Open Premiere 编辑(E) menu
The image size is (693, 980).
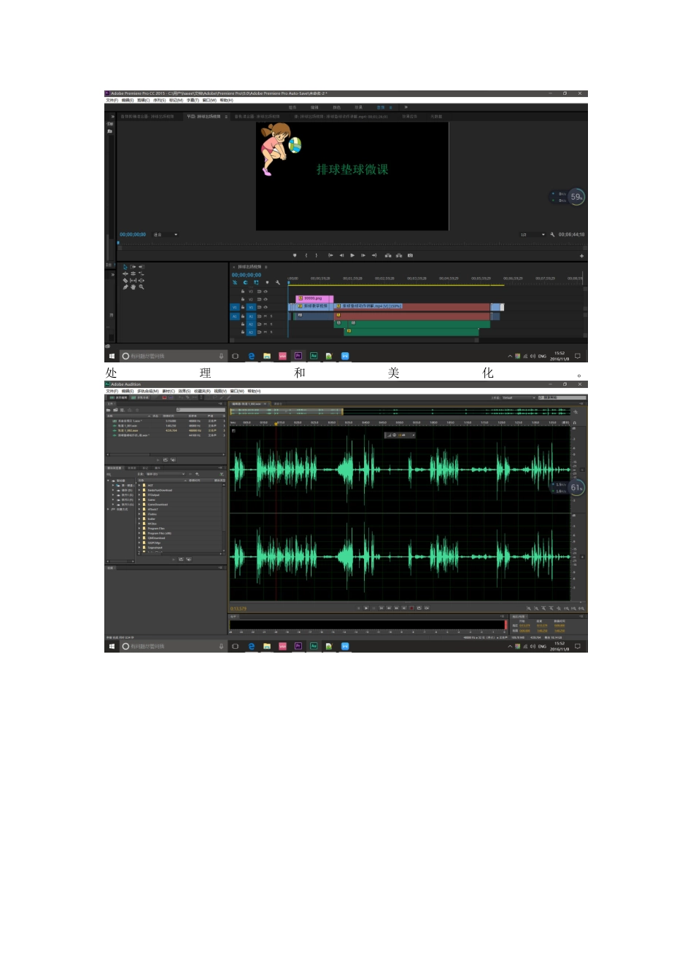(x=127, y=101)
